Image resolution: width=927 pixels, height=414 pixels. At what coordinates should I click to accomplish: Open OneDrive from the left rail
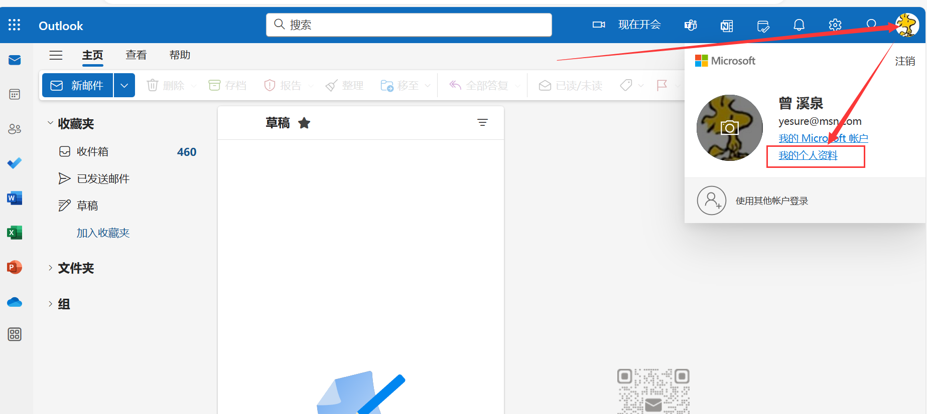click(15, 302)
